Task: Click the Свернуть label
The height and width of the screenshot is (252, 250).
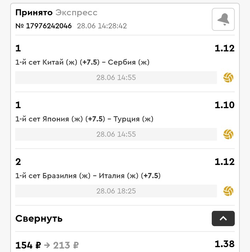Action: (39, 218)
